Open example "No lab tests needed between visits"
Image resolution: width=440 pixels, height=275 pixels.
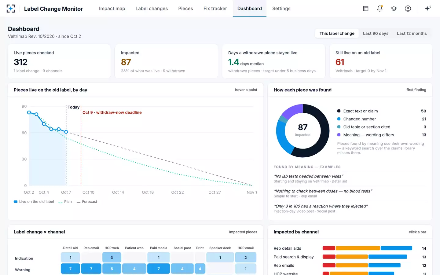point(350,178)
